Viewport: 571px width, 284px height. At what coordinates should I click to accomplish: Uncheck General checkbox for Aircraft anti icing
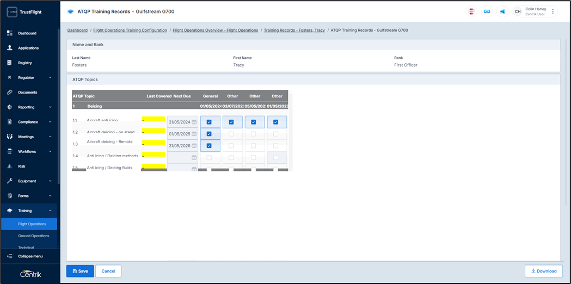pyautogui.click(x=209, y=122)
